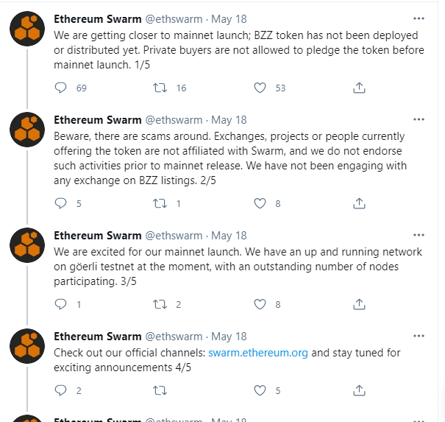Click the @ethswarm handle on the 4/5 tweet
Image resolution: width=445 pixels, height=422 pixels.
[173, 337]
